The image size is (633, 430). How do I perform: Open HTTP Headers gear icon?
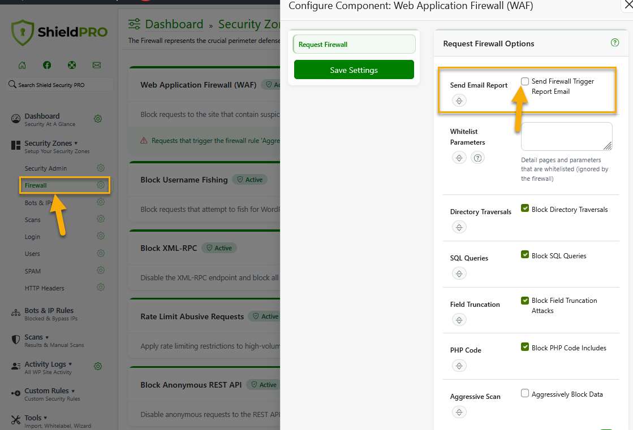101,287
